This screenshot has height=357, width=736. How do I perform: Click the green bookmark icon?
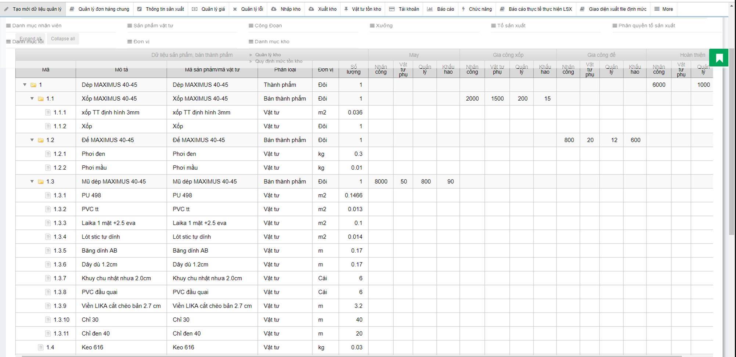(x=719, y=58)
